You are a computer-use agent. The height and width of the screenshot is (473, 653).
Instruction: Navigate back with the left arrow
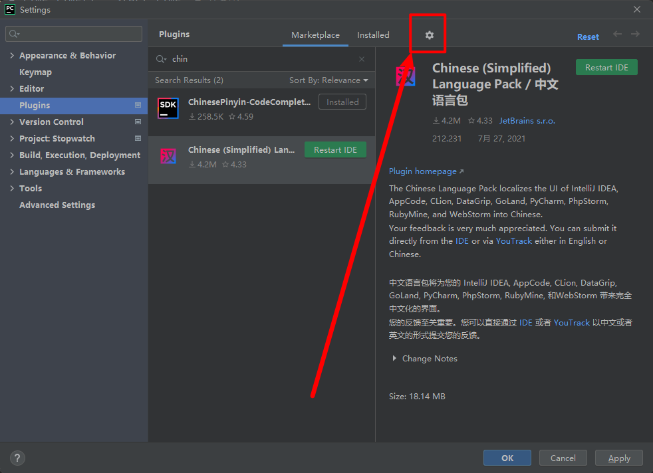617,35
